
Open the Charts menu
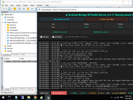[25, 5]
